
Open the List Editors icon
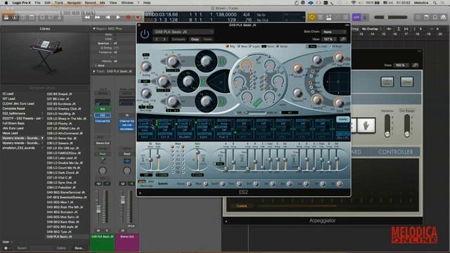[x=418, y=18]
